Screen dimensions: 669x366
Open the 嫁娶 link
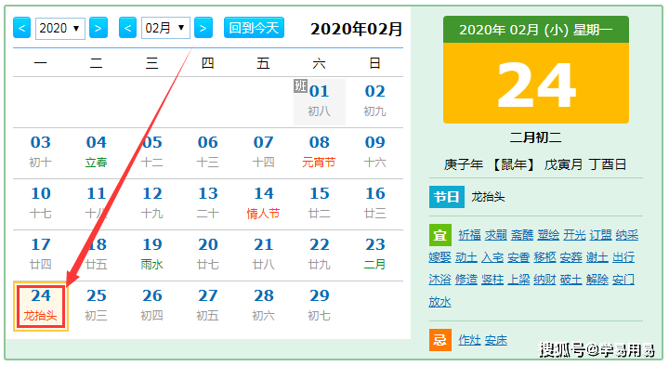439,257
